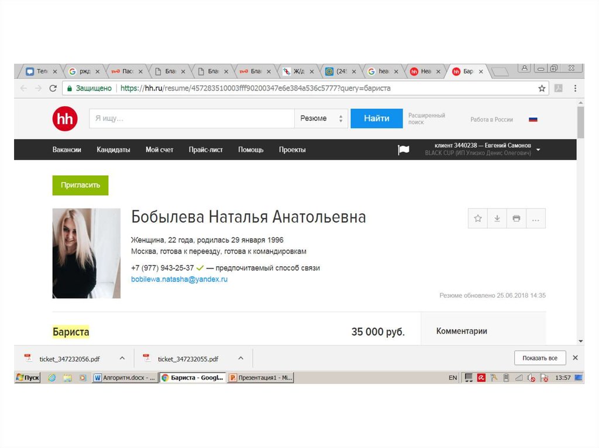Open the Прайс-лист menu item

pyautogui.click(x=205, y=150)
